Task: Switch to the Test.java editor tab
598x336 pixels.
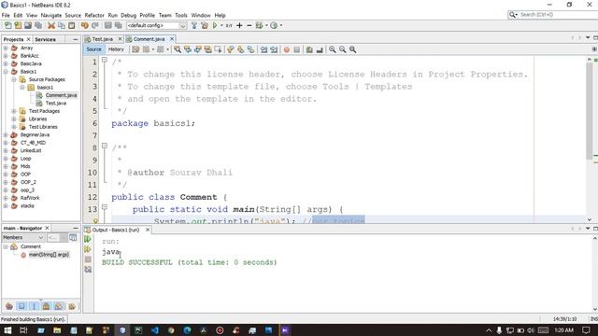Action: click(103, 39)
